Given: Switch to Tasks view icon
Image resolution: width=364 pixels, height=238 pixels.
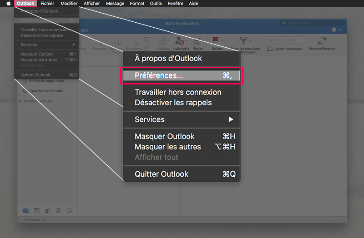Looking at the screenshot, I should [58, 211].
